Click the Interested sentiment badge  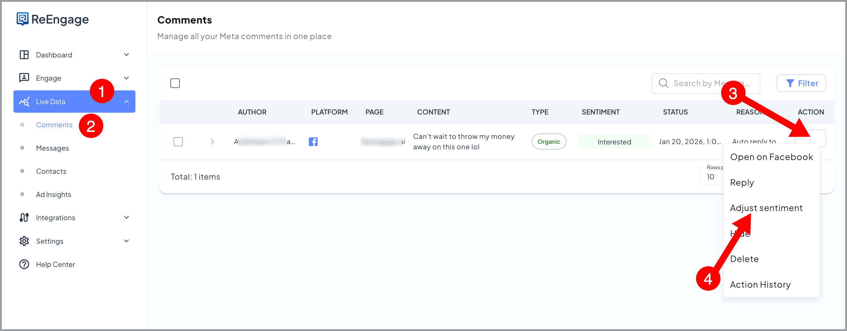(614, 142)
